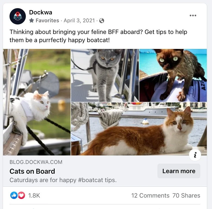Open the Dockwa page name link
The width and height of the screenshot is (212, 209).
coord(40,12)
